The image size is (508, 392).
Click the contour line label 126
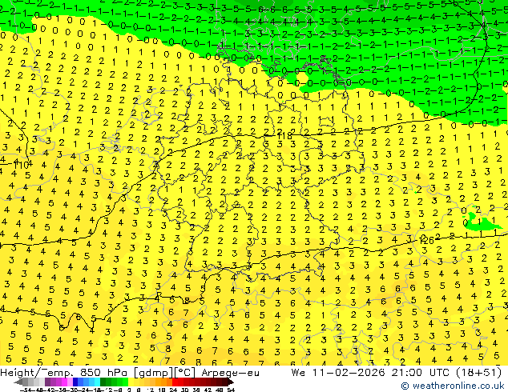[x=426, y=240]
